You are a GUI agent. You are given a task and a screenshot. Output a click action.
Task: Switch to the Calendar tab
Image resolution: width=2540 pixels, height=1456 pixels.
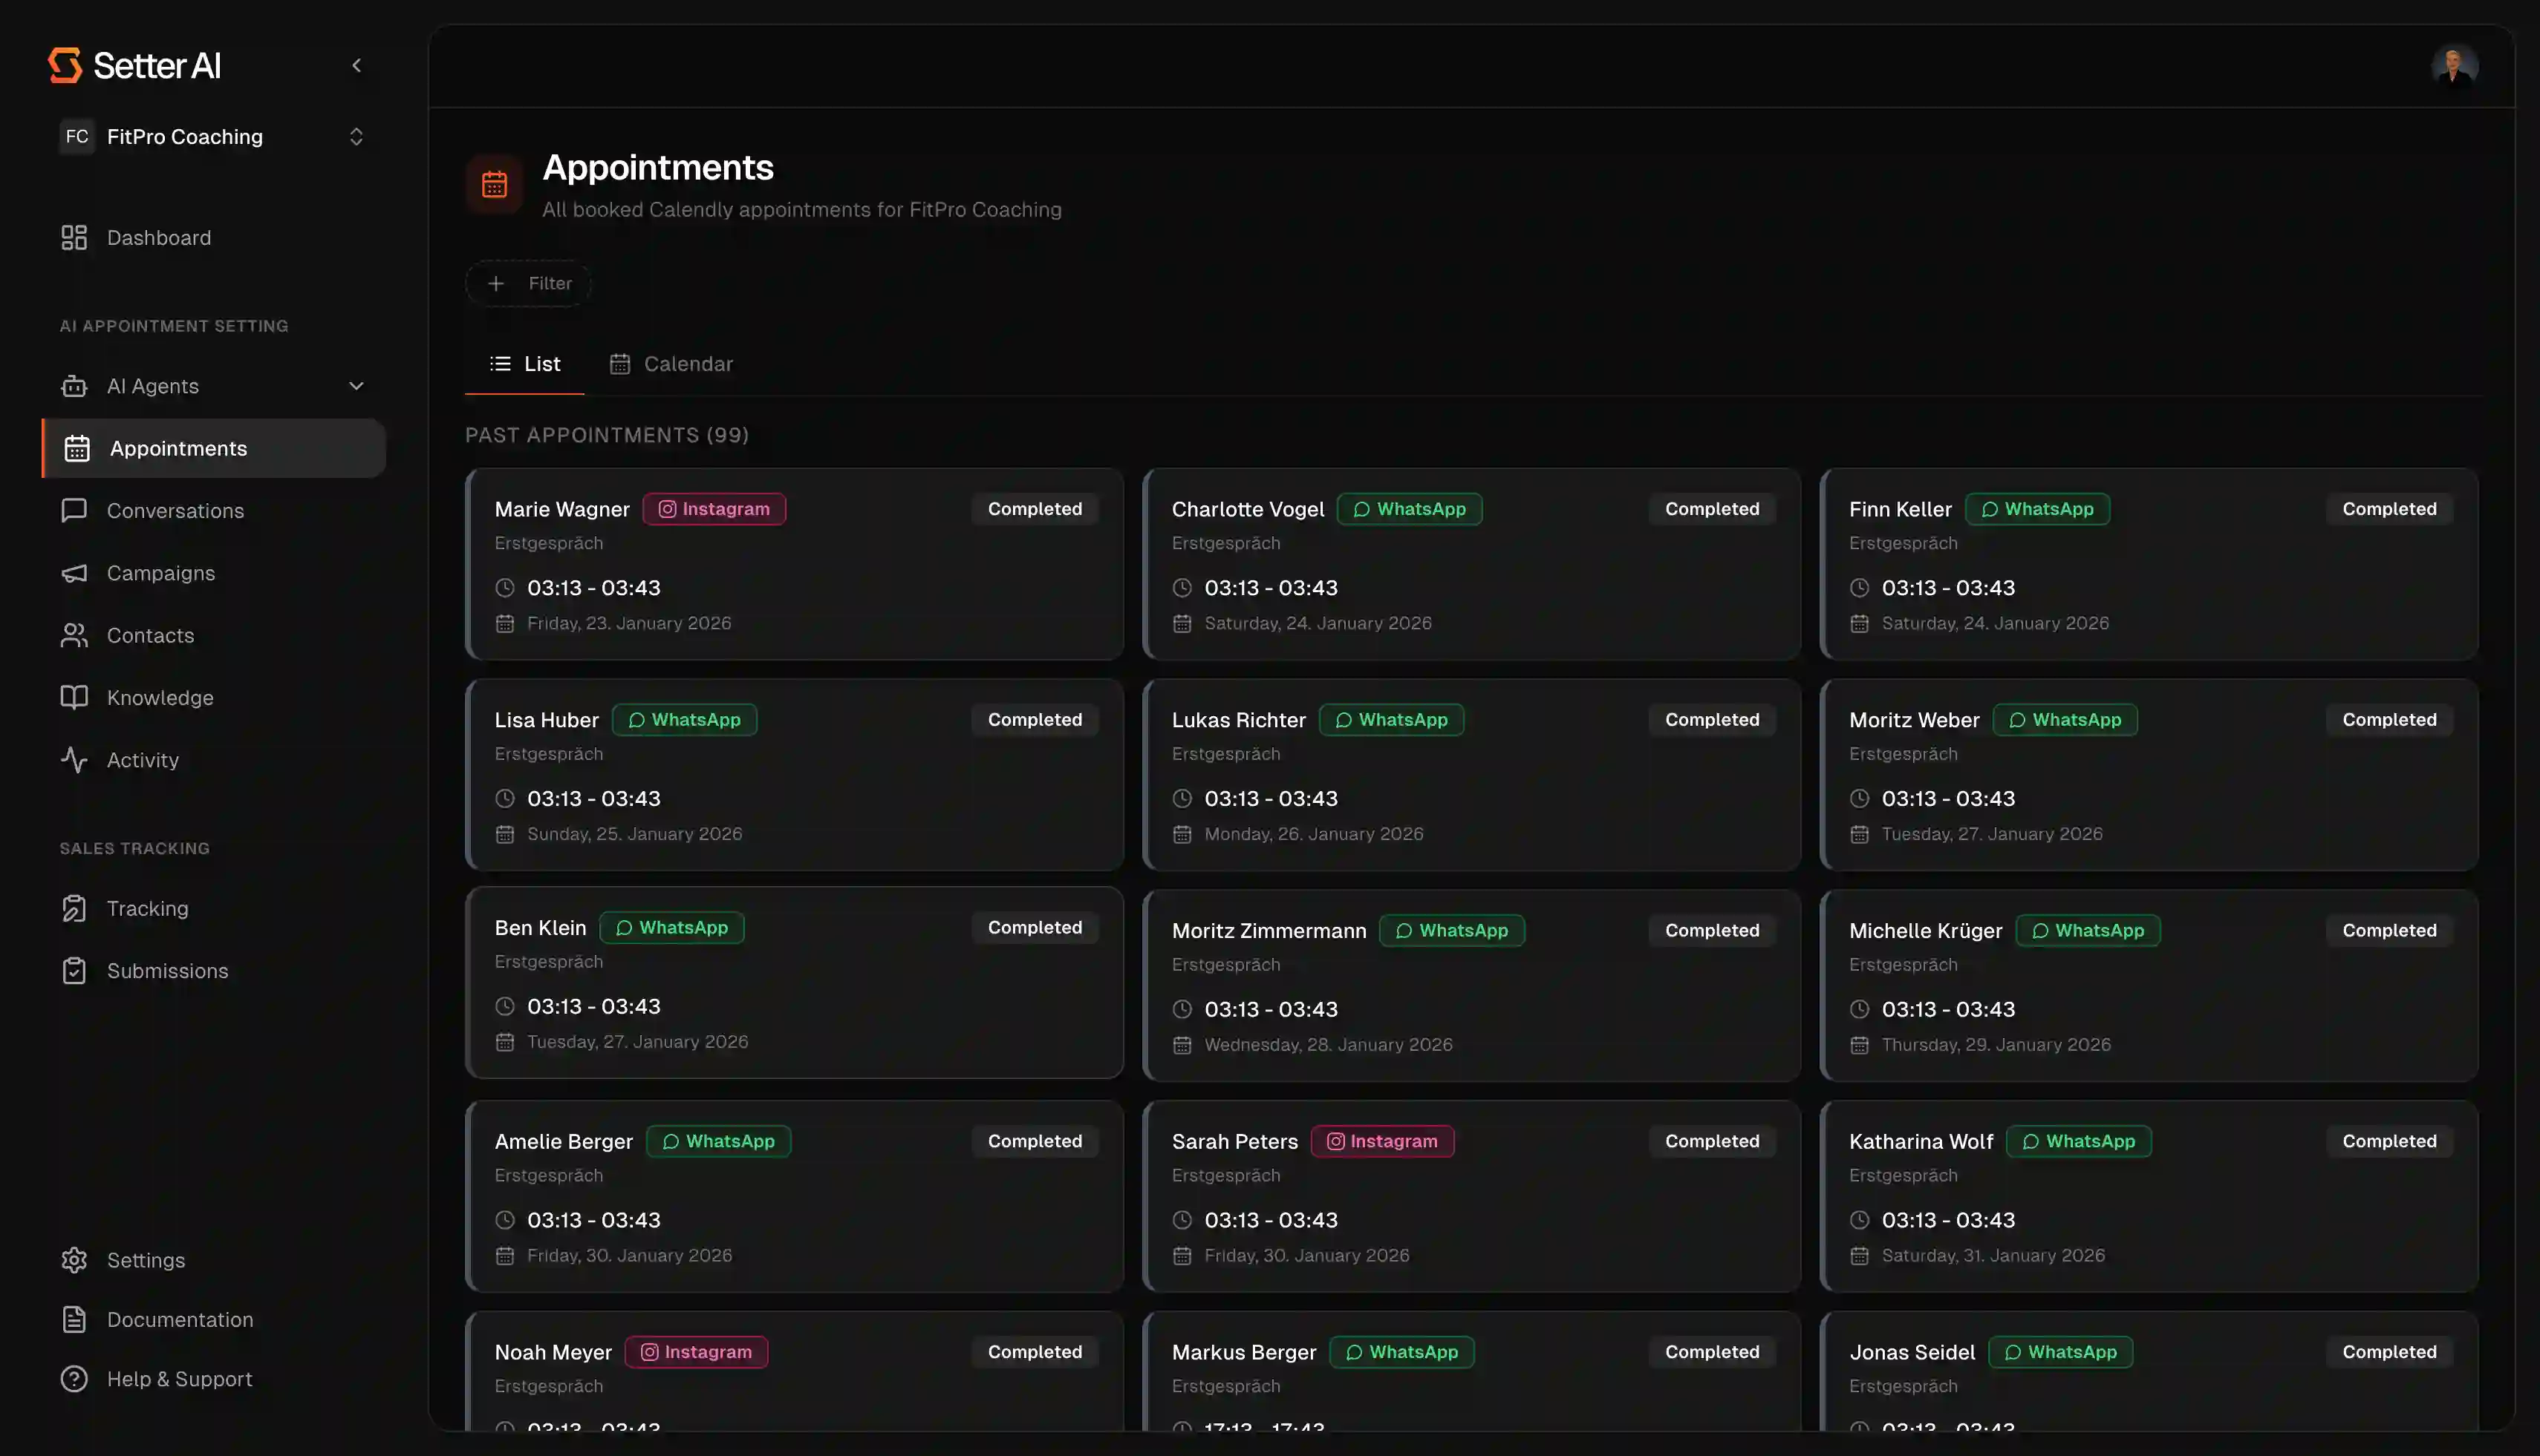pos(671,364)
